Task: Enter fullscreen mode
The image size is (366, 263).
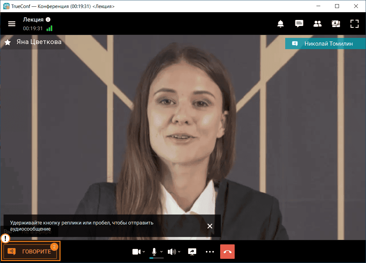Action: (354, 24)
